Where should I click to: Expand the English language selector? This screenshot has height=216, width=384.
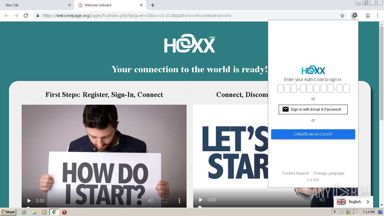tap(353, 202)
